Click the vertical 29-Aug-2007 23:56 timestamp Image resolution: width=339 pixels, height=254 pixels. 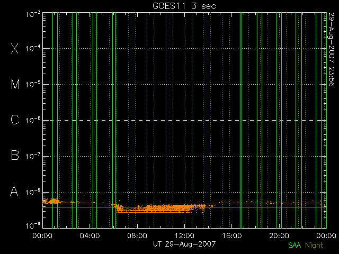(331, 49)
